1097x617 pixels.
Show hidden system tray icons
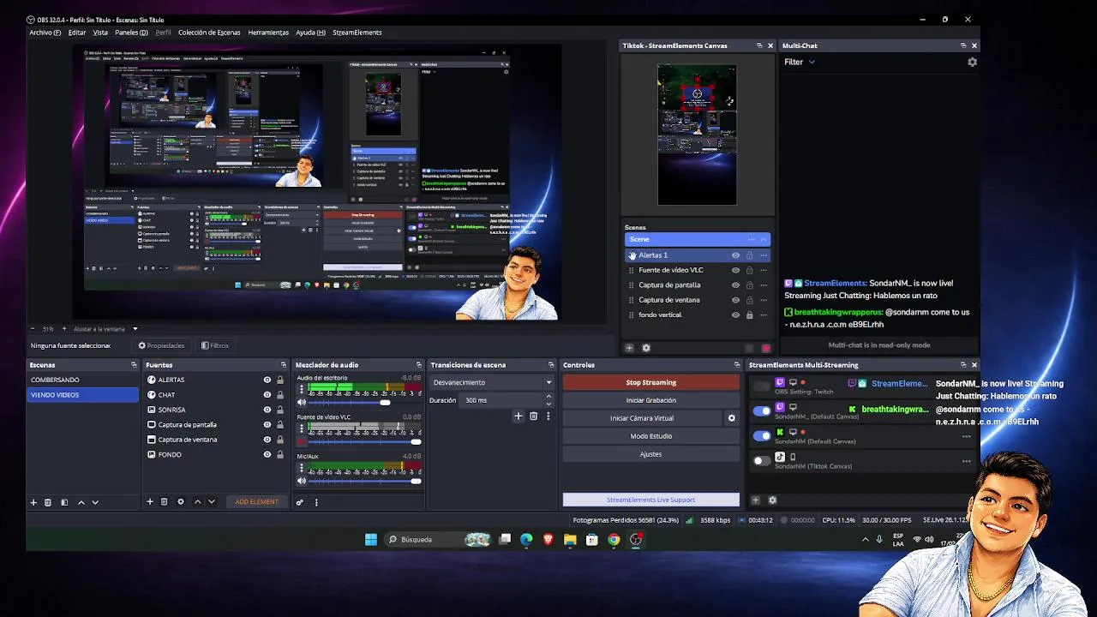click(865, 540)
